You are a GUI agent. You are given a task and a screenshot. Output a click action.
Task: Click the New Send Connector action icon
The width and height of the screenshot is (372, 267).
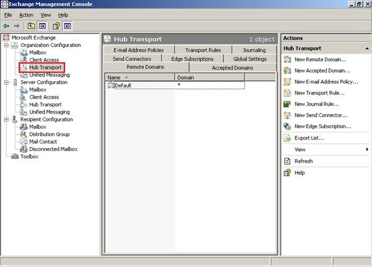click(287, 115)
